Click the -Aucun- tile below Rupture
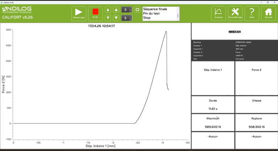This screenshot has width=278, height=151. coord(257,140)
